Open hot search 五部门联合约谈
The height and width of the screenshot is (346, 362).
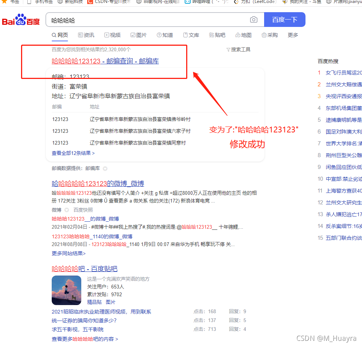tap(344, 238)
